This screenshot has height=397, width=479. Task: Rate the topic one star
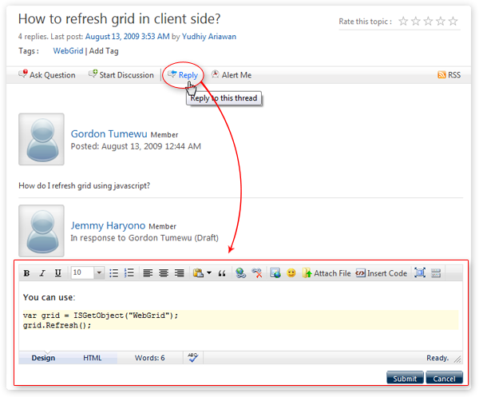click(403, 21)
